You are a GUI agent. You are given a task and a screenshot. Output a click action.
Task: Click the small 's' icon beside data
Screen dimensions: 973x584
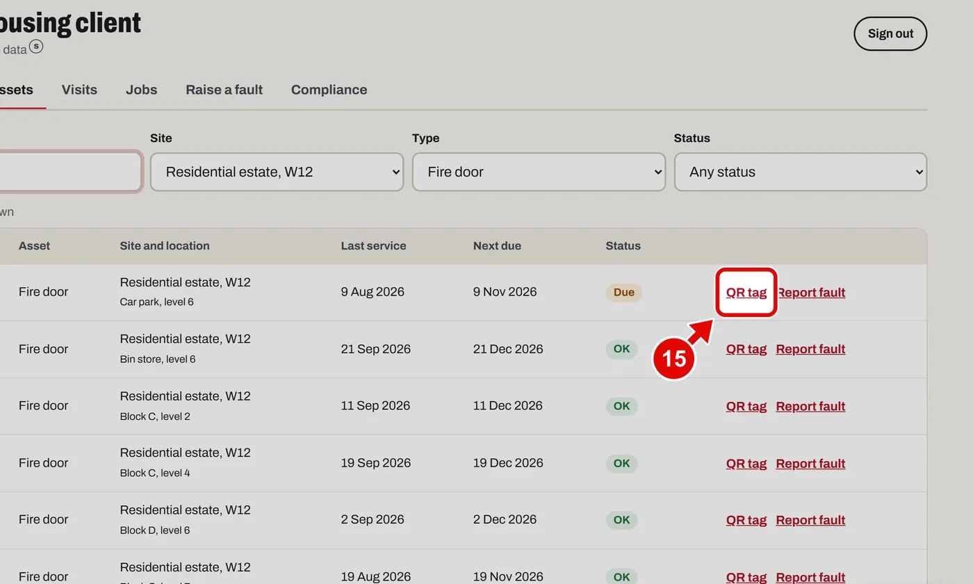pos(36,47)
